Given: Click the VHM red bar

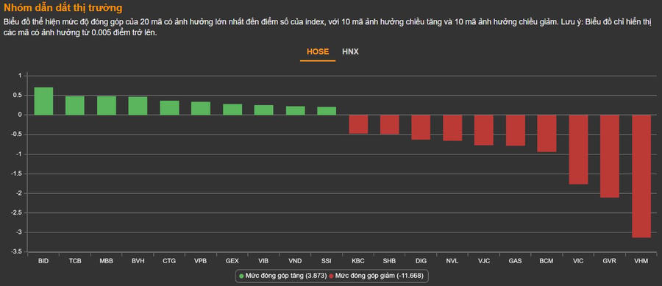Looking at the screenshot, I should coord(641,176).
